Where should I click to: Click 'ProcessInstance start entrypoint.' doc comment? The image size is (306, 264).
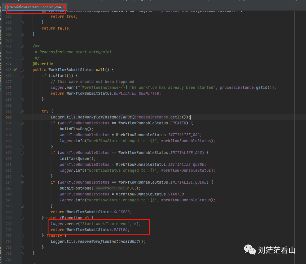click(76, 52)
